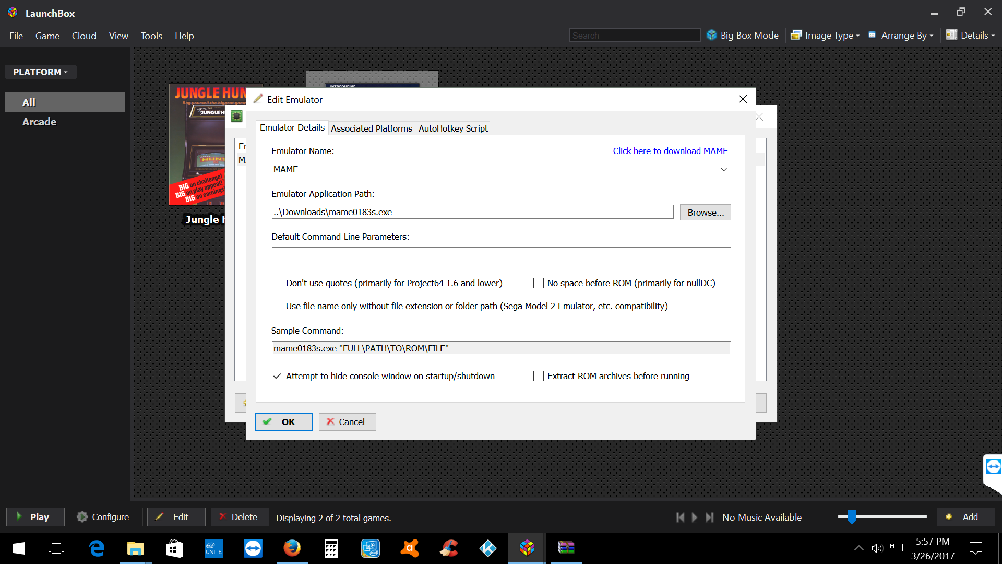The width and height of the screenshot is (1002, 564).
Task: Open Firefox from taskbar
Action: coord(292,548)
